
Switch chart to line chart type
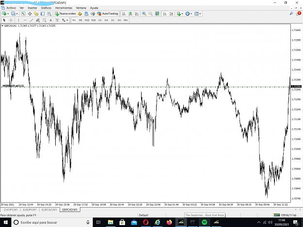tap(137, 14)
